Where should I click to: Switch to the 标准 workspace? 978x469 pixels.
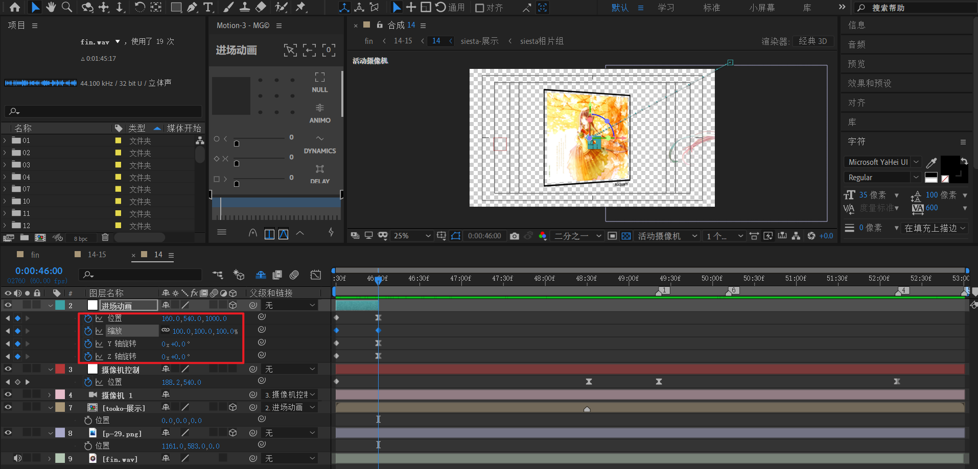coord(711,8)
